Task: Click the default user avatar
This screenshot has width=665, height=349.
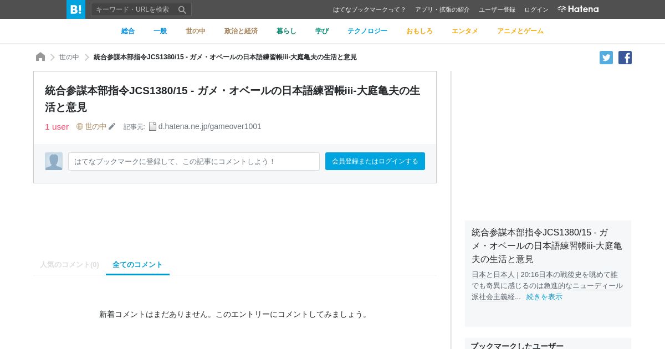Action: (54, 161)
